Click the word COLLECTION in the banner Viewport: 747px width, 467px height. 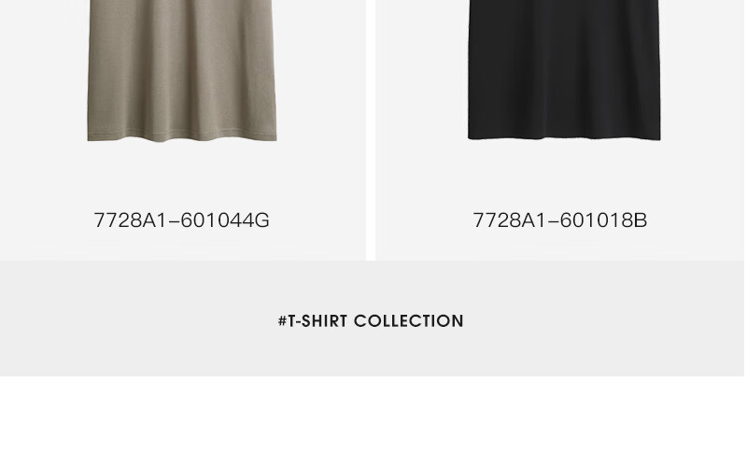tap(409, 320)
